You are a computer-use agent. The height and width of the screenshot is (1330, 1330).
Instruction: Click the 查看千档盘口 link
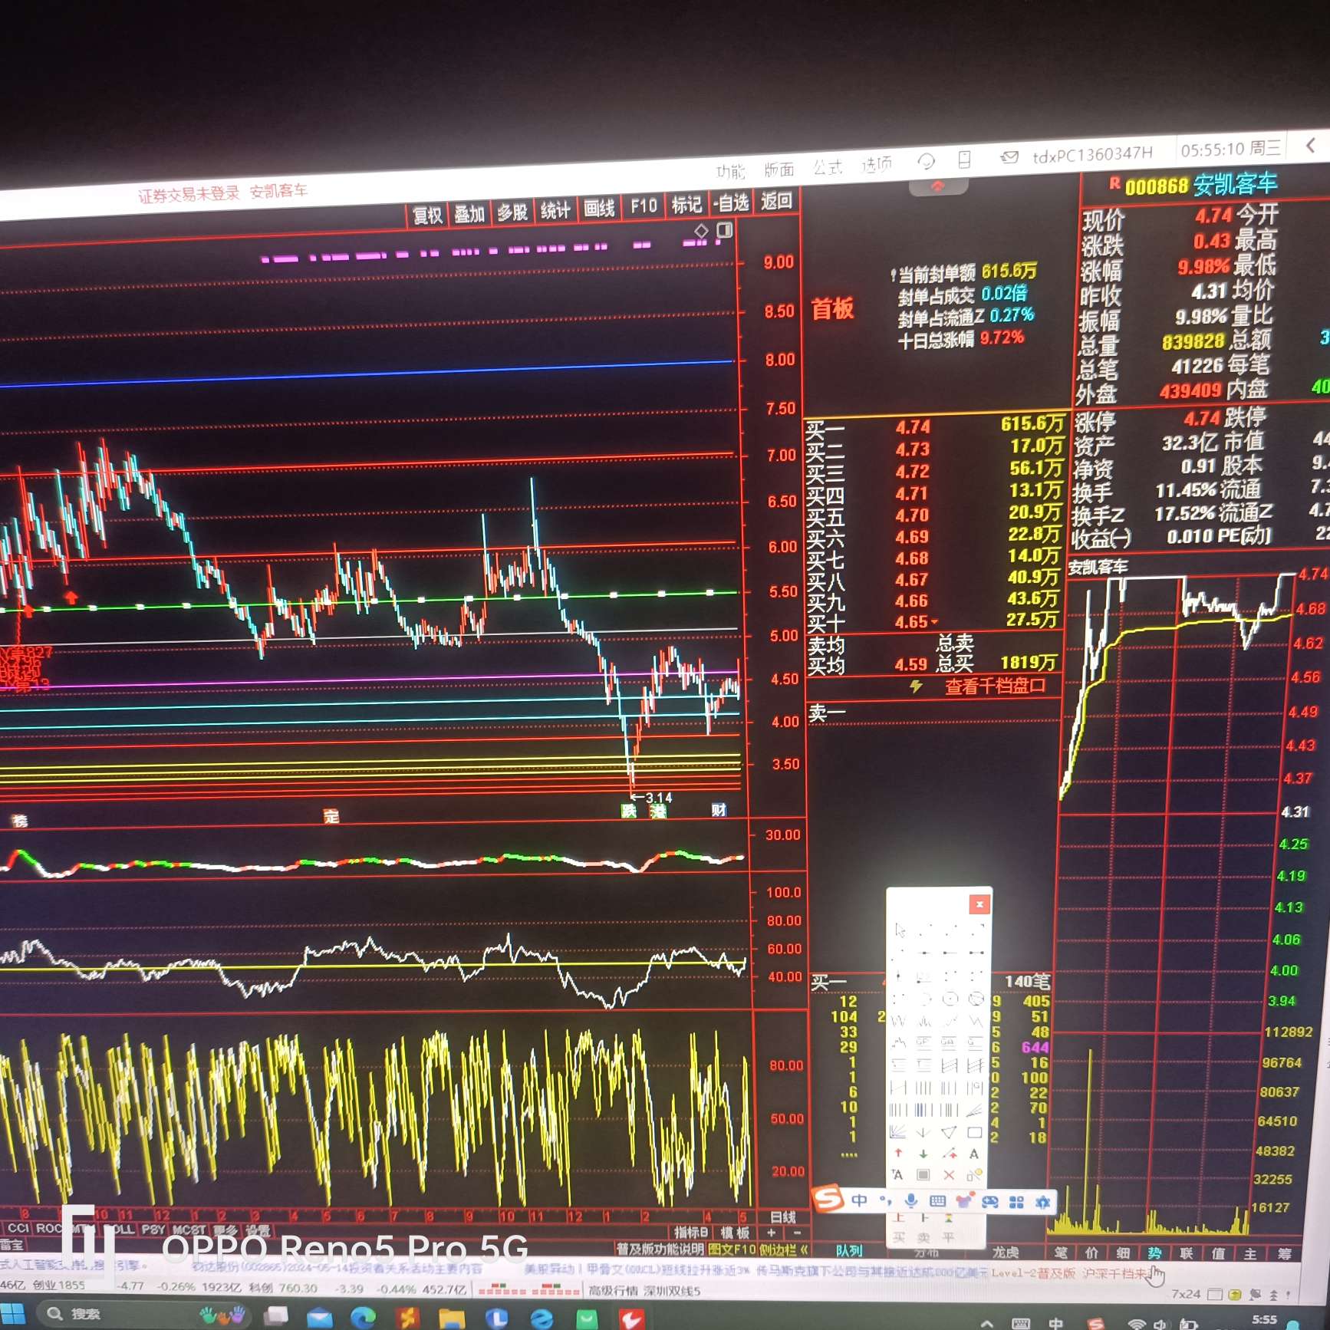pos(995,686)
